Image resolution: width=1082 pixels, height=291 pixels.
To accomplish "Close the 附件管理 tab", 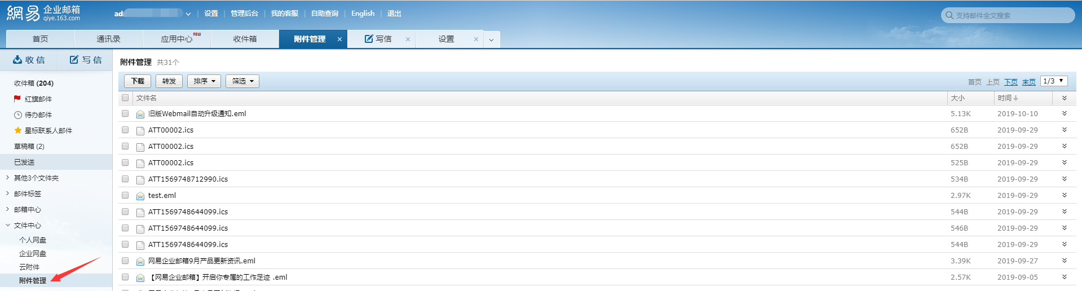I will (339, 39).
